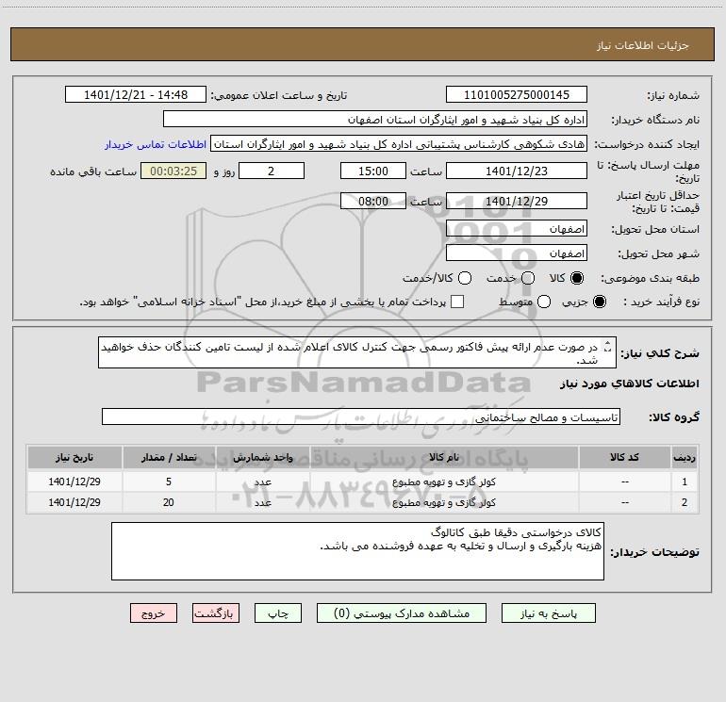Click row number 1 cell

685,482
